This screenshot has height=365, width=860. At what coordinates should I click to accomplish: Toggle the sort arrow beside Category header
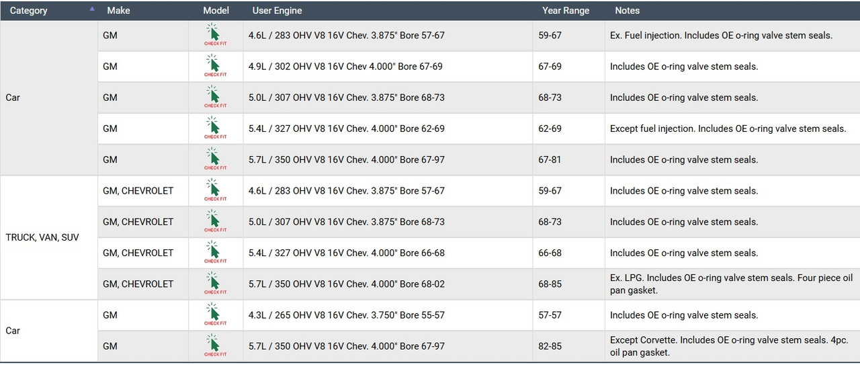pos(92,9)
